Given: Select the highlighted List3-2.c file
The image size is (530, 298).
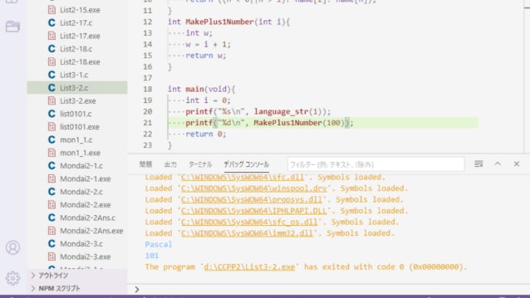Looking at the screenshot, I should (x=77, y=88).
